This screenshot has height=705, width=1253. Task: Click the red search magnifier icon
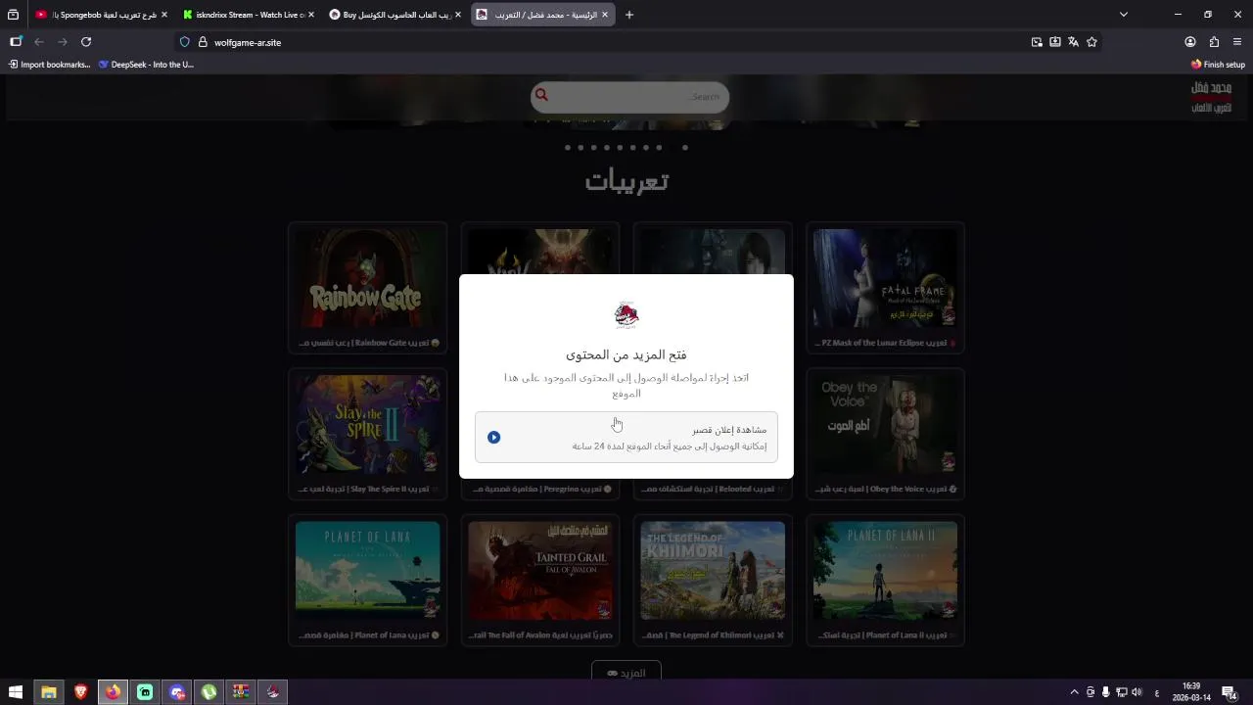pos(541,96)
